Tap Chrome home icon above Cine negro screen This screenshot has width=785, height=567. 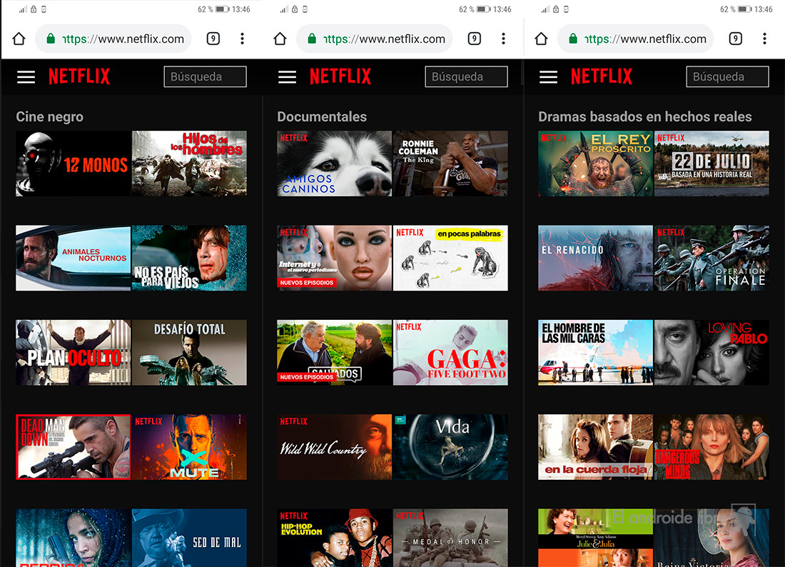19,39
